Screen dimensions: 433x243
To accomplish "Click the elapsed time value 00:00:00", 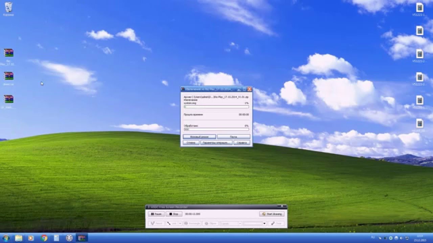I will click(x=244, y=115).
